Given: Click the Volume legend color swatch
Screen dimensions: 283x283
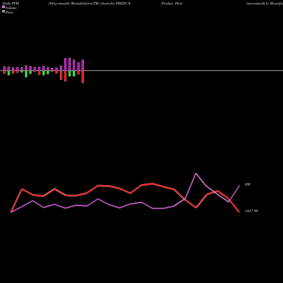Looking at the screenshot, I should pyautogui.click(x=3, y=7).
